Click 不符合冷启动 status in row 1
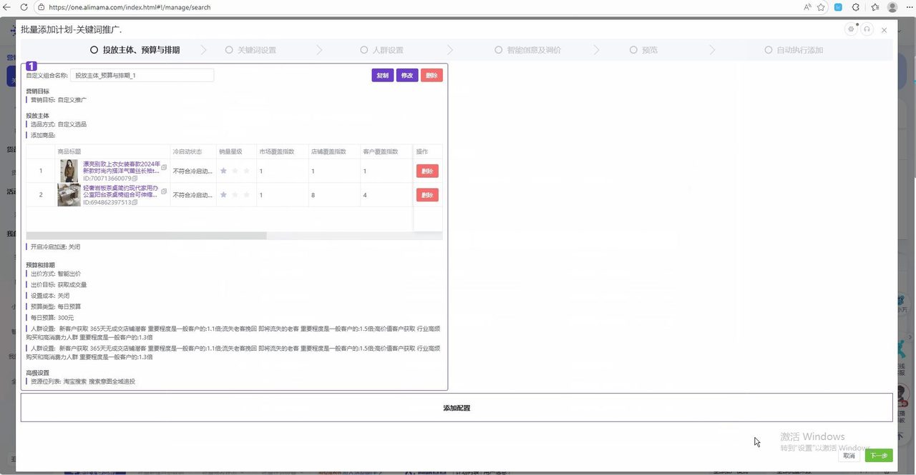The image size is (916, 475). pos(193,171)
